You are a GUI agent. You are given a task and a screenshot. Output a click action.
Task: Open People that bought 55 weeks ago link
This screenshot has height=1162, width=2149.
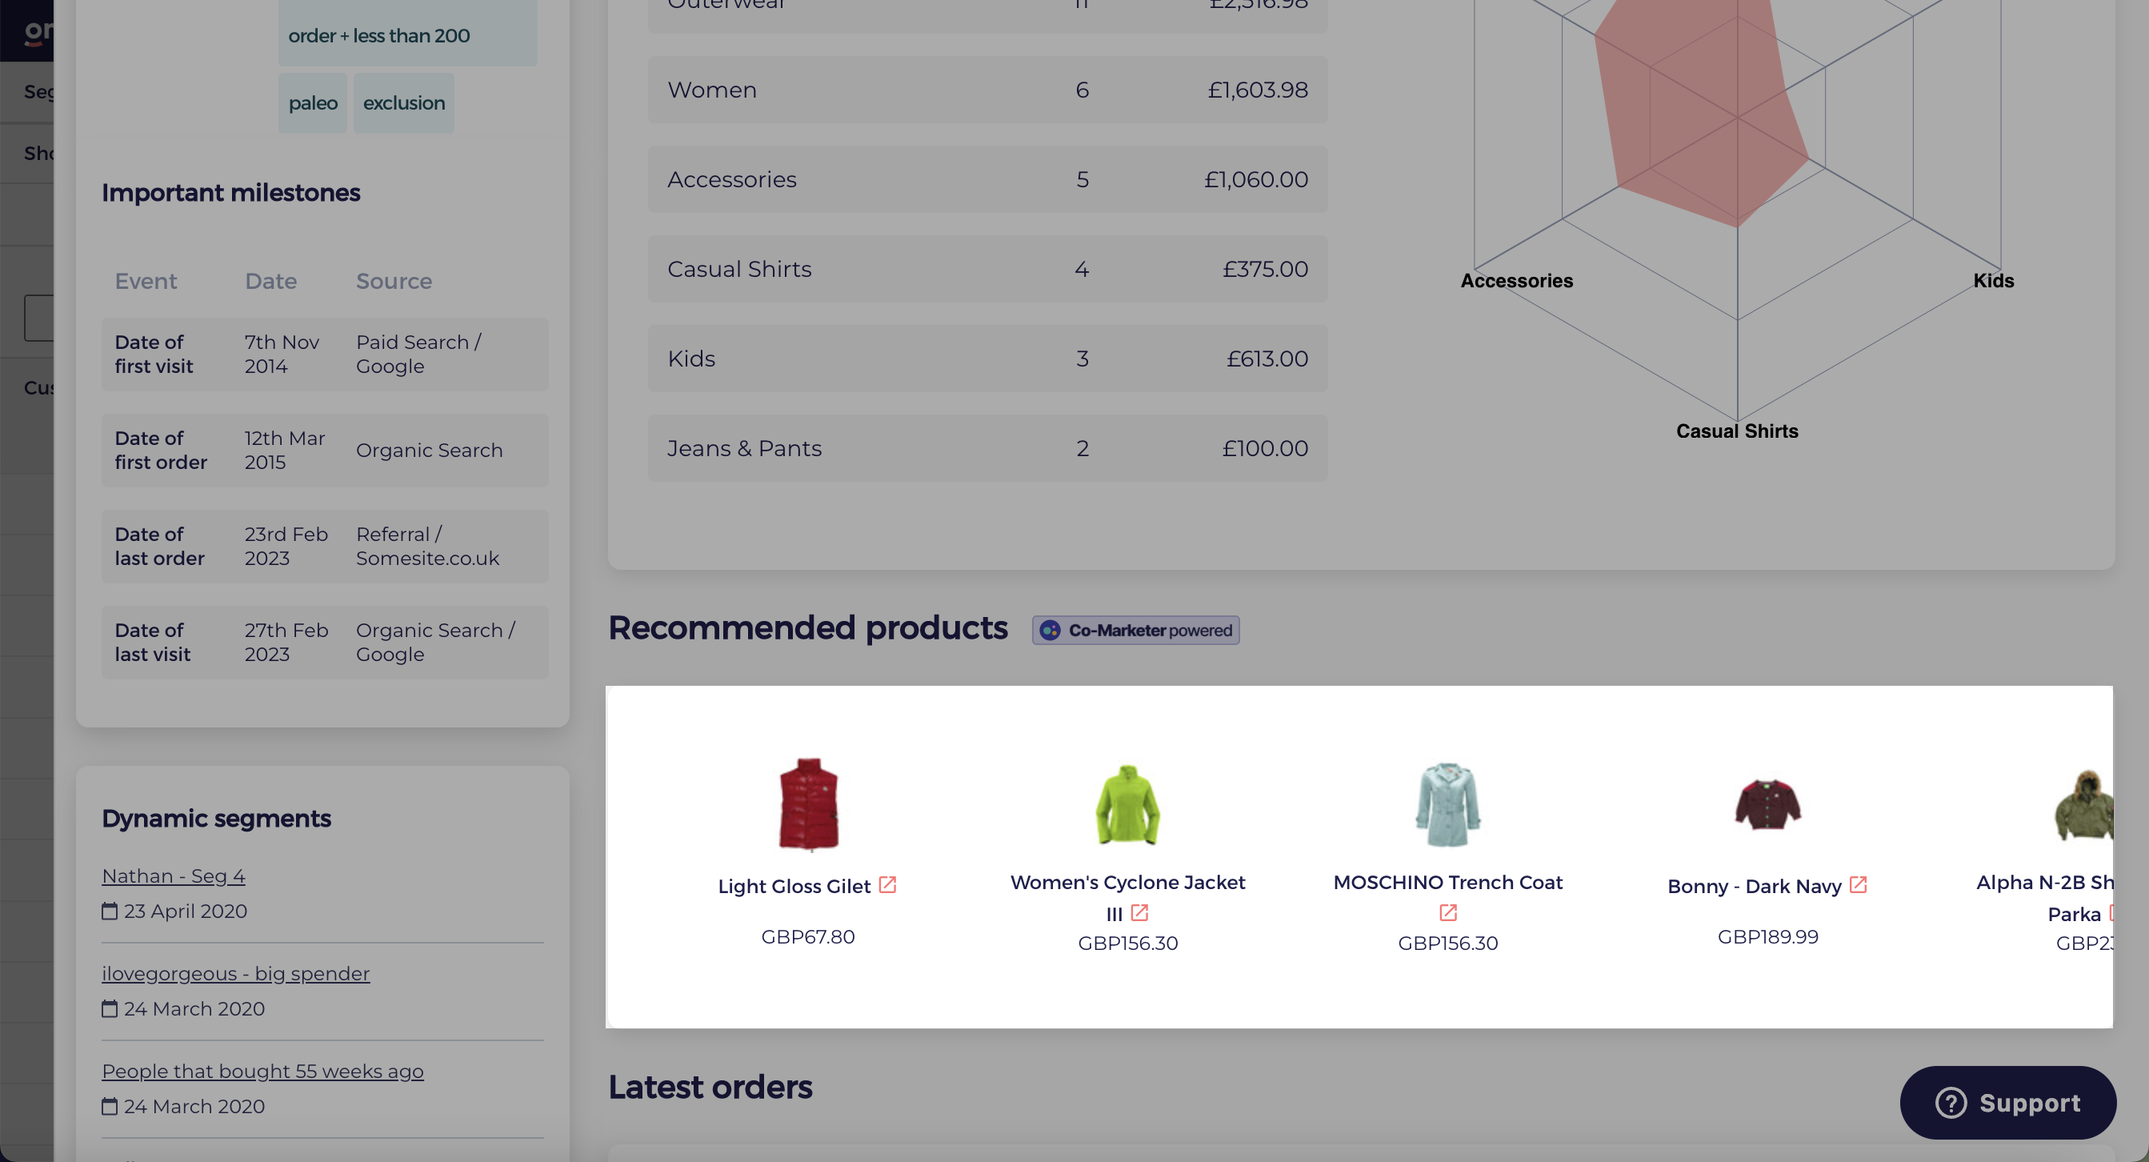(x=262, y=1071)
